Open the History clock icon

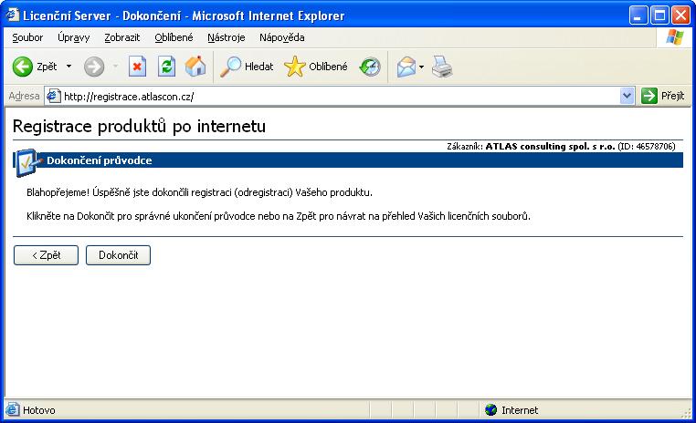coord(370,67)
